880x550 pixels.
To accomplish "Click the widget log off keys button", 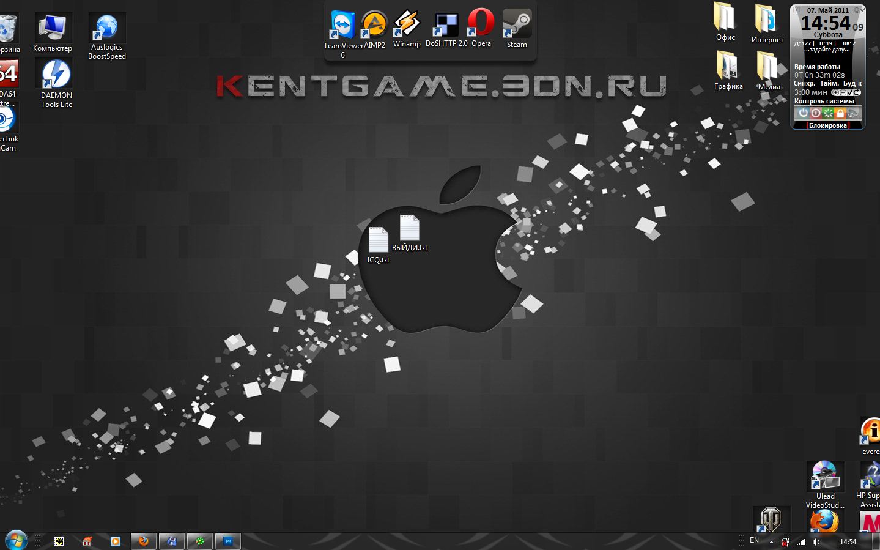I will point(852,113).
